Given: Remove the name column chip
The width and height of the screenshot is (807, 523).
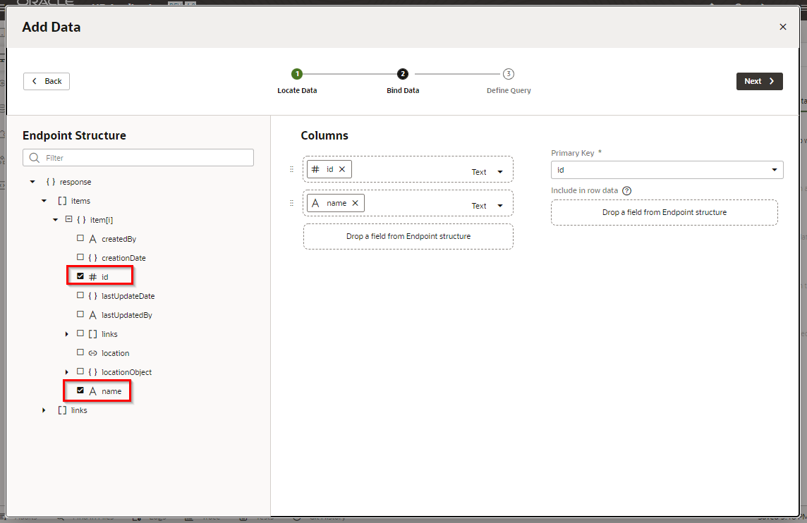Looking at the screenshot, I should click(355, 203).
